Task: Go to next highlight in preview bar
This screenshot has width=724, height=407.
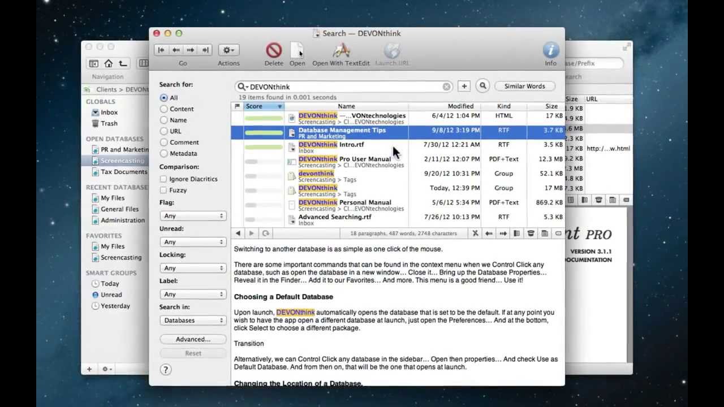Action: pyautogui.click(x=503, y=233)
